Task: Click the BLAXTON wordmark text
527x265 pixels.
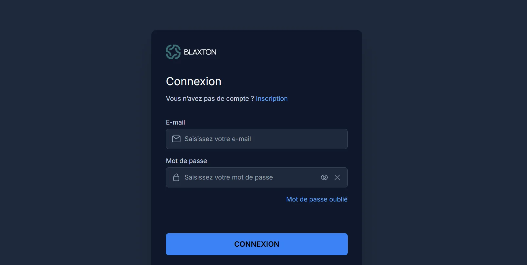Action: coord(200,52)
